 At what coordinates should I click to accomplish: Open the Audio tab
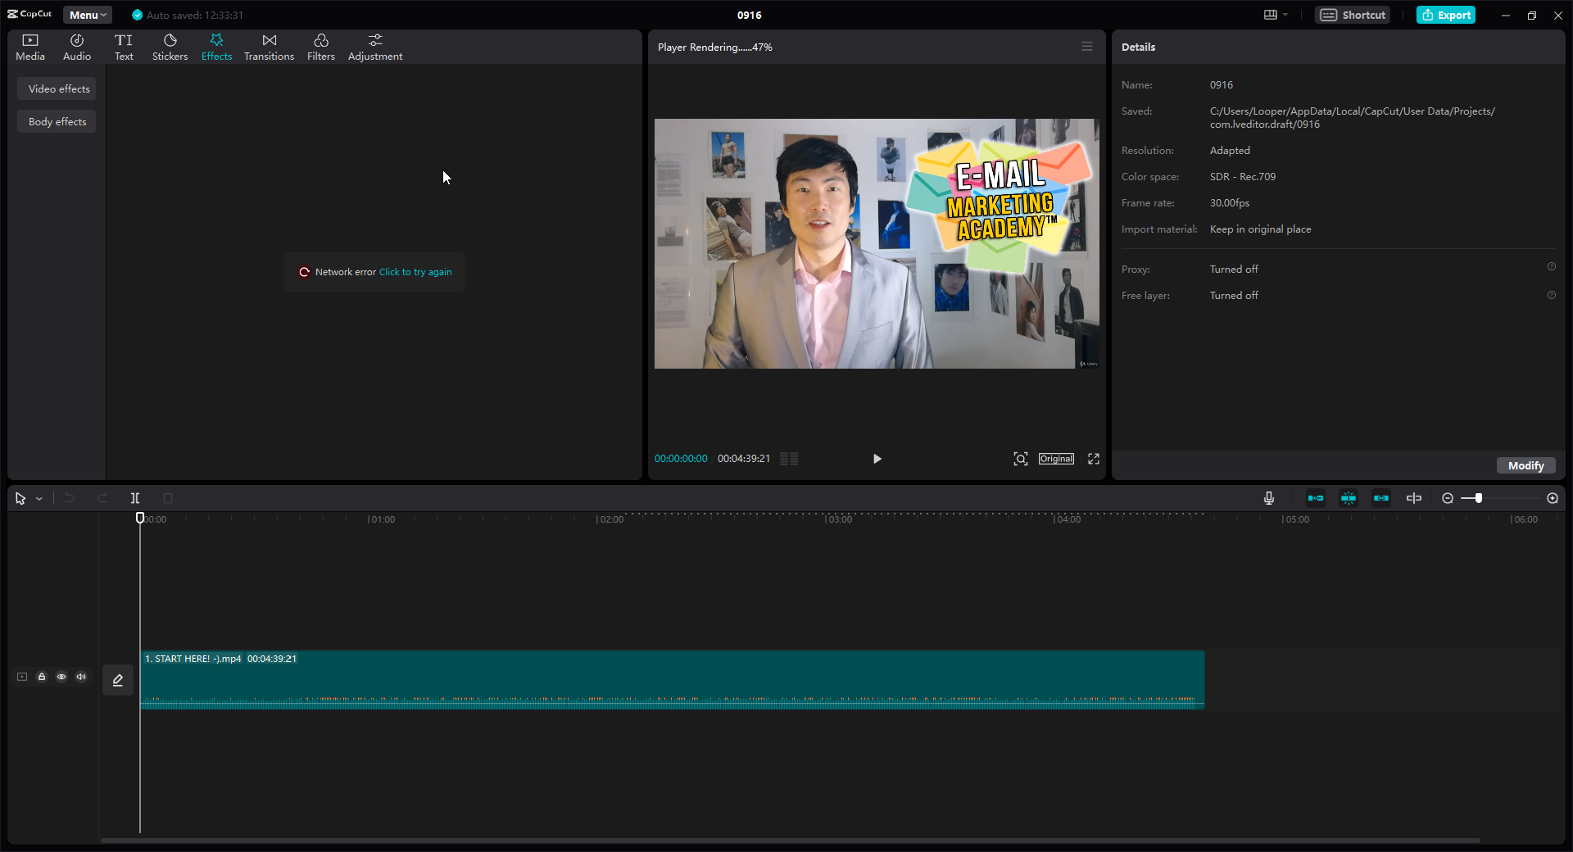pyautogui.click(x=77, y=48)
